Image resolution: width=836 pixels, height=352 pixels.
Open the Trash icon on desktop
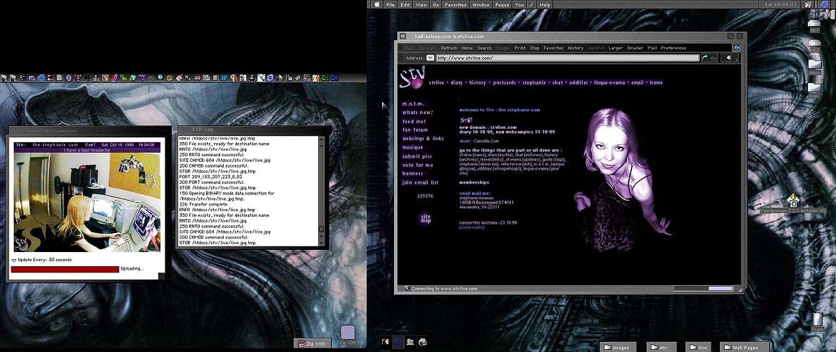[817, 320]
